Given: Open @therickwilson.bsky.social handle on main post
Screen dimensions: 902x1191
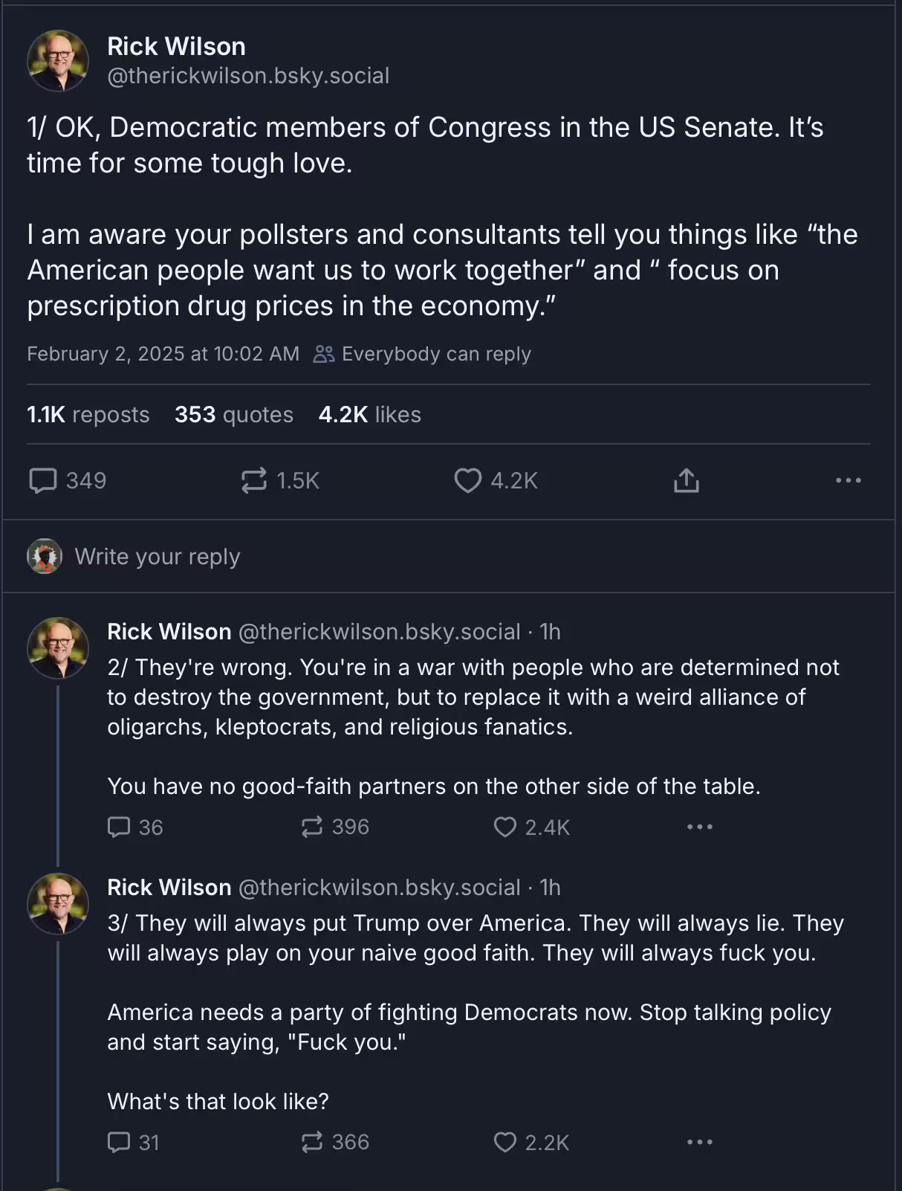Looking at the screenshot, I should 248,76.
